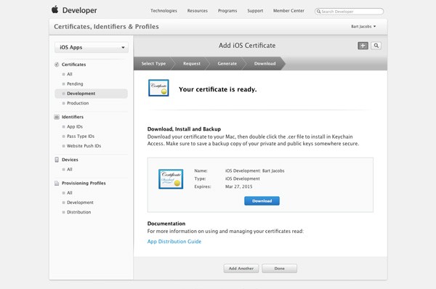Click the Identifiers ID icon in sidebar
This screenshot has width=436, height=289.
click(x=57, y=117)
